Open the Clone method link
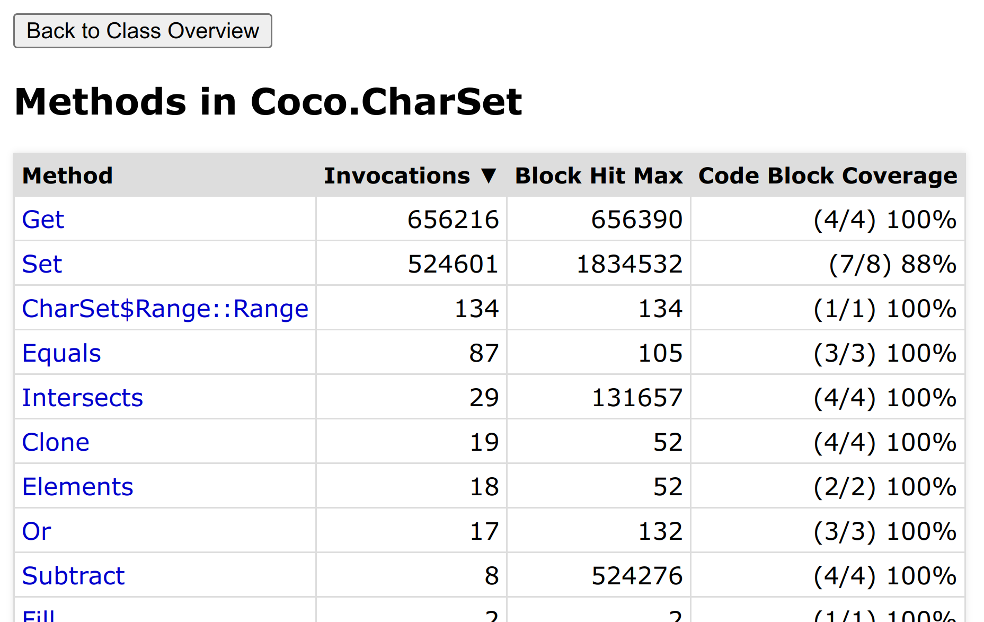Viewport: 984px width, 622px height. [56, 442]
